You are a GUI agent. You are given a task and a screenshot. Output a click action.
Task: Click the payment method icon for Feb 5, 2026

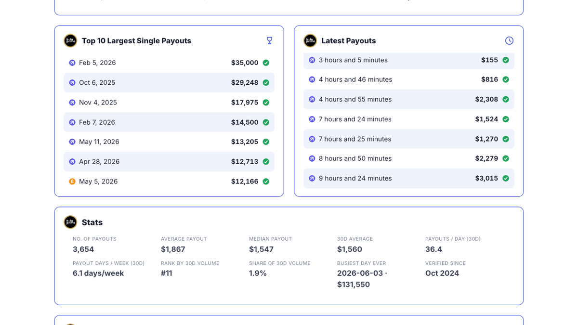coord(72,63)
